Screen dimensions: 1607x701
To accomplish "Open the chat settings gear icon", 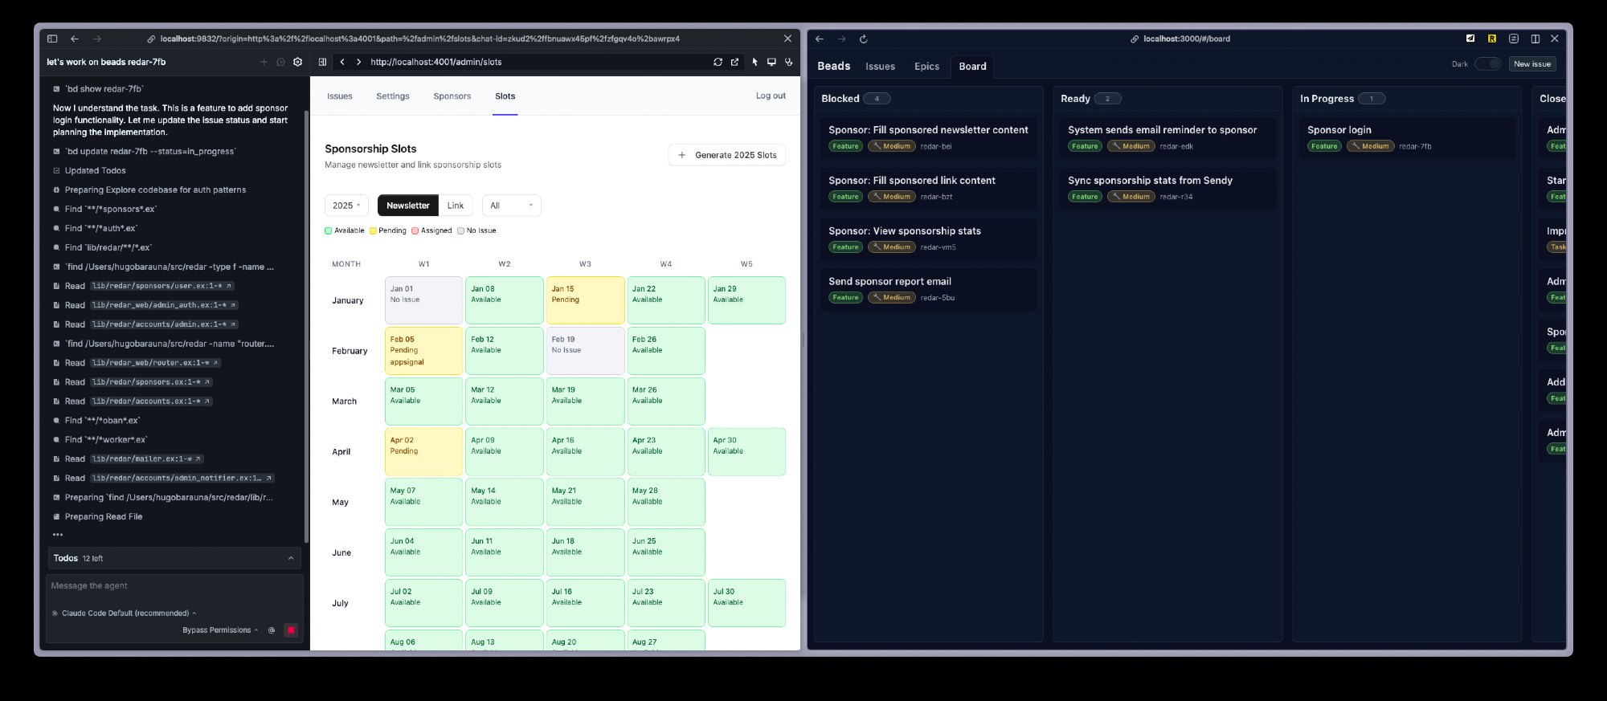I will click(298, 62).
